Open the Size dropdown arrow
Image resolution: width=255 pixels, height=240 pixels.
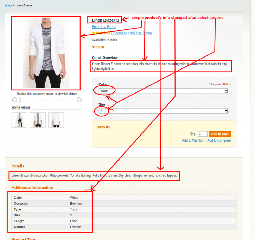coord(226,111)
